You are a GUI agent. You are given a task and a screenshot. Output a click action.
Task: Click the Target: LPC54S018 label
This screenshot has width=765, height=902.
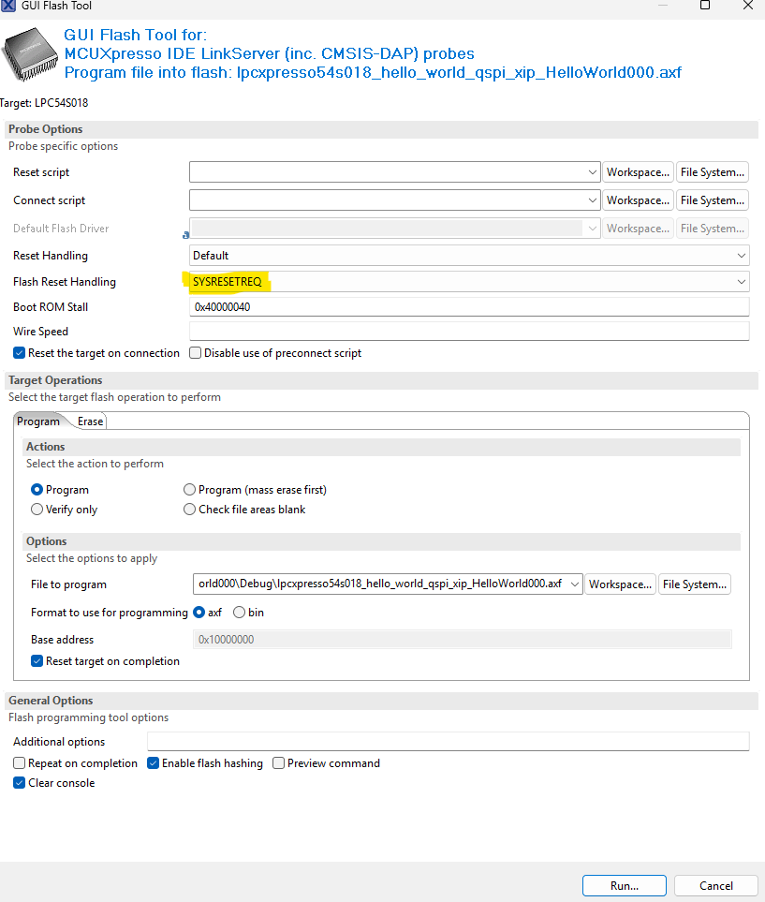click(x=44, y=103)
